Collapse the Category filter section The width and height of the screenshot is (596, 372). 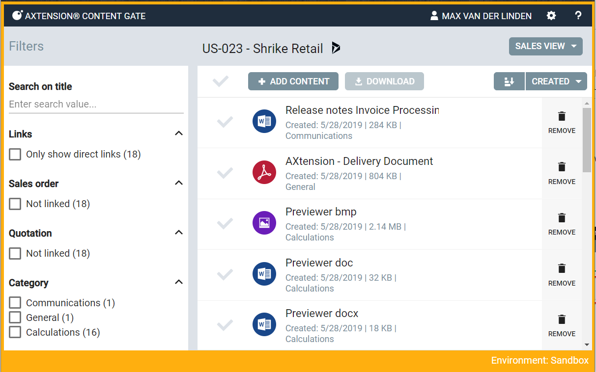pyautogui.click(x=179, y=282)
